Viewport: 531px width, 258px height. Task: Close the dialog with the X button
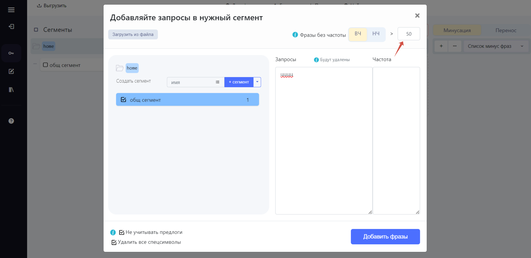417,16
